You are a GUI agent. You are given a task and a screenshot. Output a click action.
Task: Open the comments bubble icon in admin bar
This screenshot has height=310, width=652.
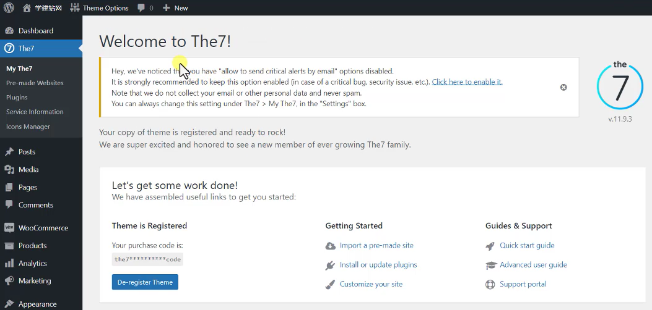[141, 8]
